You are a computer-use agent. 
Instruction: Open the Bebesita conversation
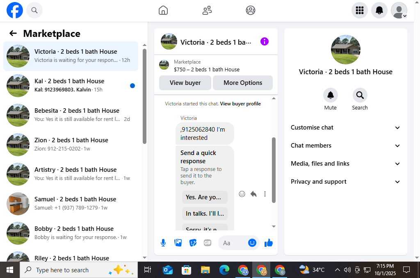tap(71, 115)
